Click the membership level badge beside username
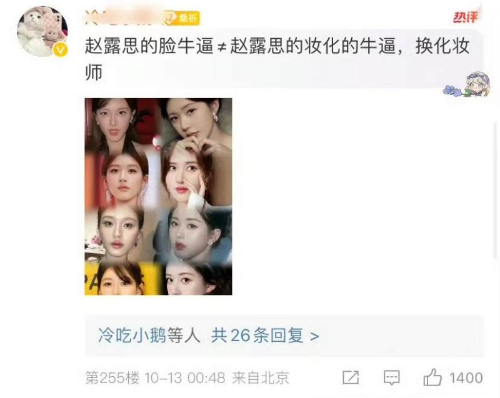Image resolution: width=500 pixels, height=398 pixels. click(182, 18)
